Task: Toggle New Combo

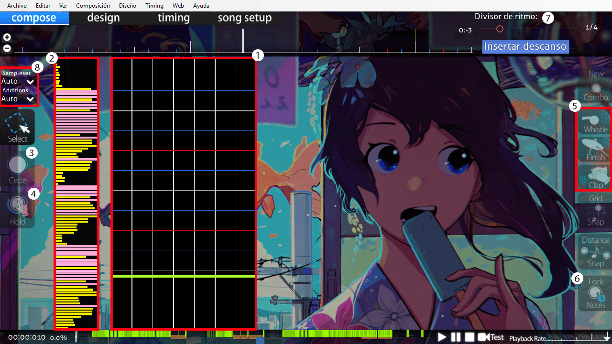Action: click(596, 86)
